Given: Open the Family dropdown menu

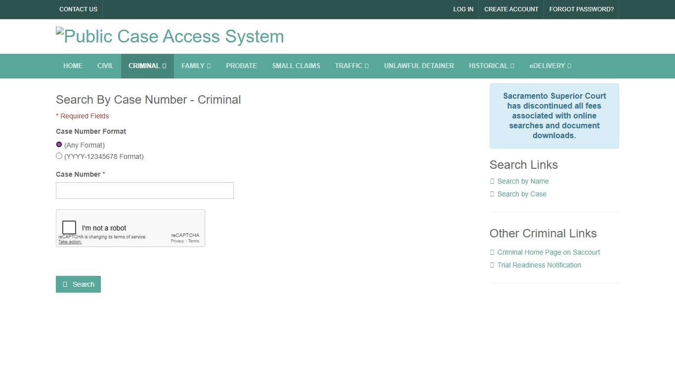Looking at the screenshot, I should click(196, 66).
